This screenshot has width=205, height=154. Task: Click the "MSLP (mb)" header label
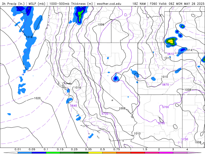(37, 4)
